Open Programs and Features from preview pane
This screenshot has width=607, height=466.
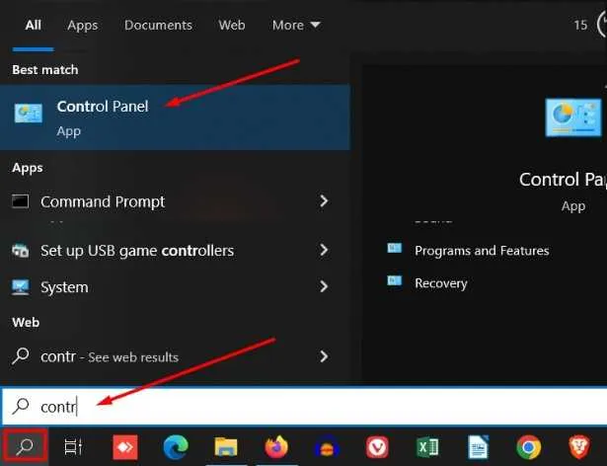[x=482, y=251]
